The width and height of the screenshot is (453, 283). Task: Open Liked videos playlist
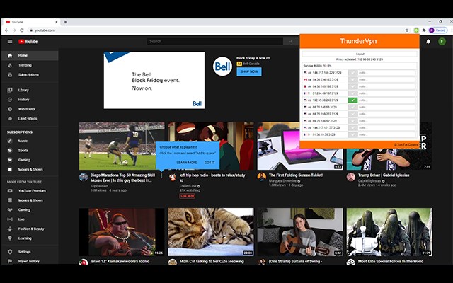(30, 119)
